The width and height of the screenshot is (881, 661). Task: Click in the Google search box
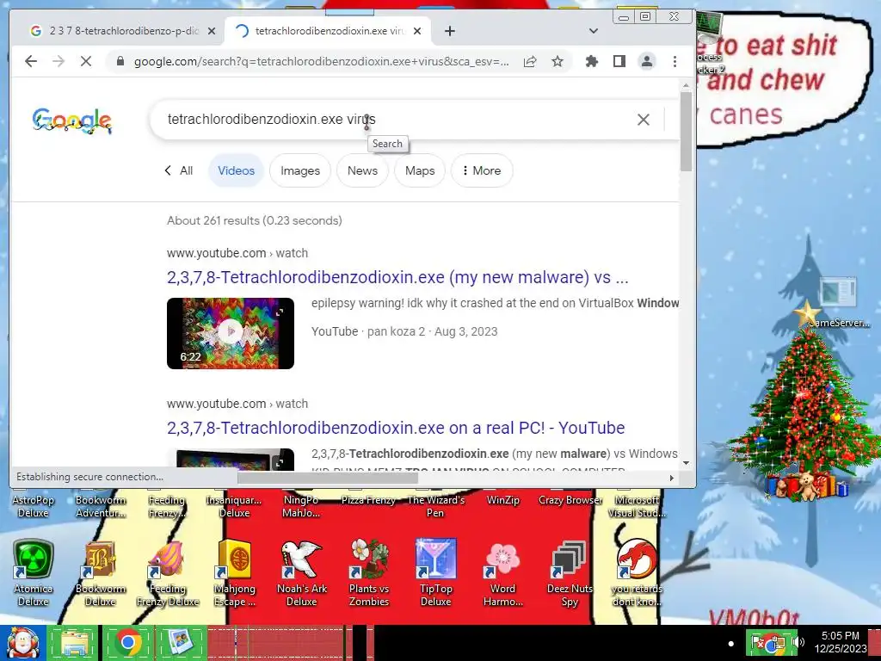click(393, 119)
